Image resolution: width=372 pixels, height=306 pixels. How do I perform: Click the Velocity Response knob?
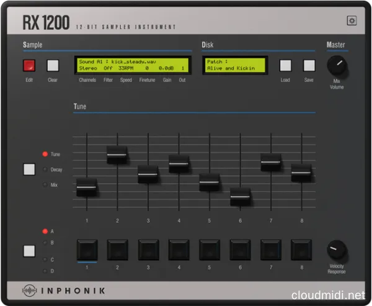click(x=337, y=250)
